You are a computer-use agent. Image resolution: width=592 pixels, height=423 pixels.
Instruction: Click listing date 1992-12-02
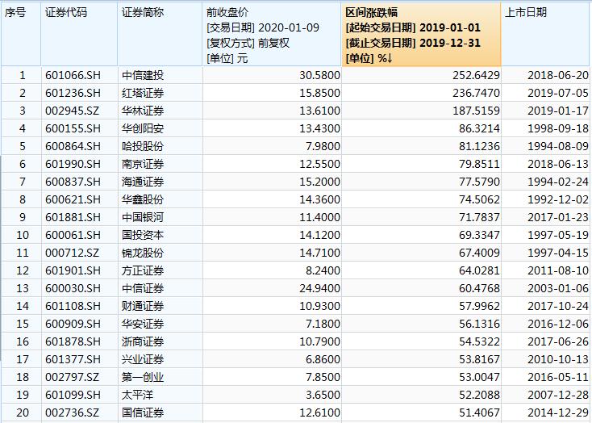pos(558,199)
